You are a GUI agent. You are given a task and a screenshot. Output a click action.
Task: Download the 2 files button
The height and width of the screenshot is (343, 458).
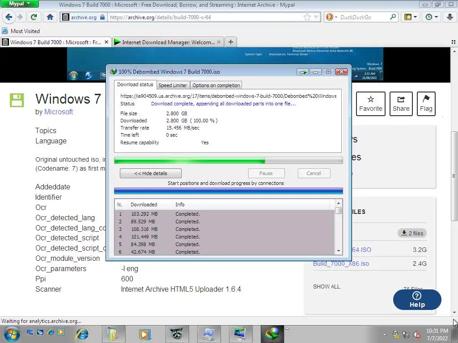tap(412, 233)
